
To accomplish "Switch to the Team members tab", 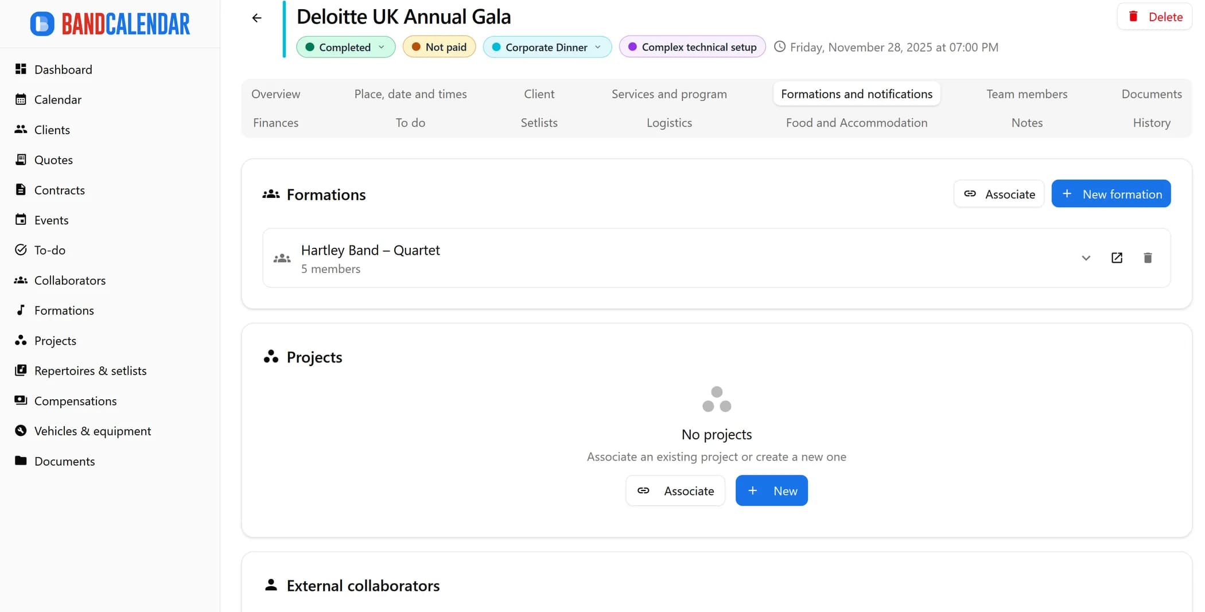I will [1027, 93].
